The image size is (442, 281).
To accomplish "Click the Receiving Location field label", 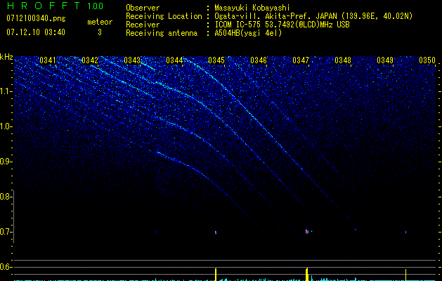I will click(x=164, y=16).
